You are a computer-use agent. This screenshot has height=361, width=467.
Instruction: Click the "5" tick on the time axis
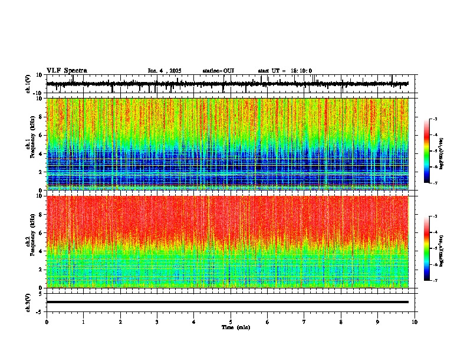[231, 322]
